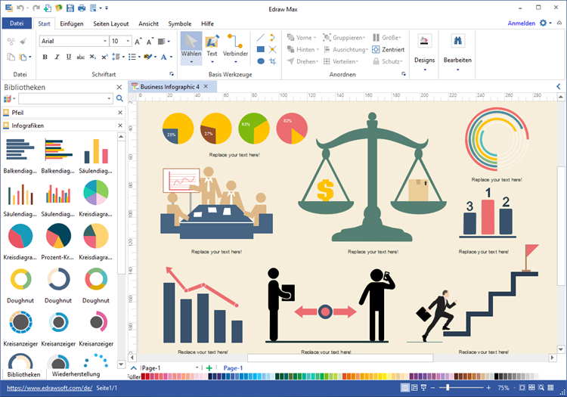Toggle superscript formatting
Viewport: 567px width, 397px height.
pos(104,57)
